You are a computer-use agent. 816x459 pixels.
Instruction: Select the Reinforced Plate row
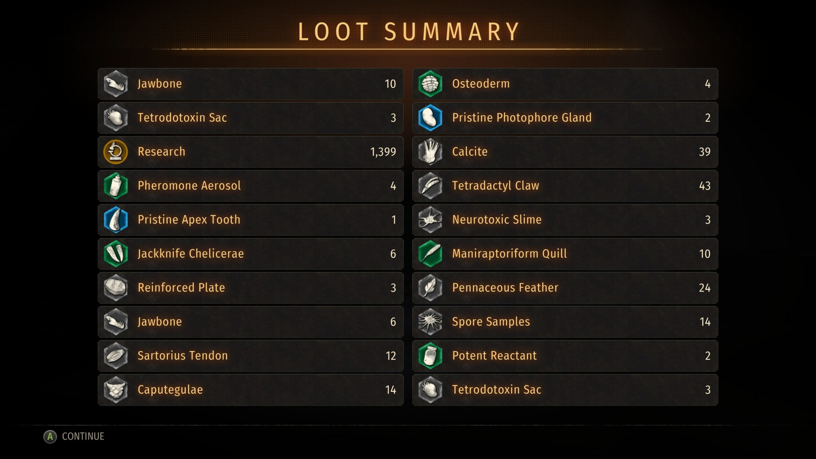coord(251,288)
